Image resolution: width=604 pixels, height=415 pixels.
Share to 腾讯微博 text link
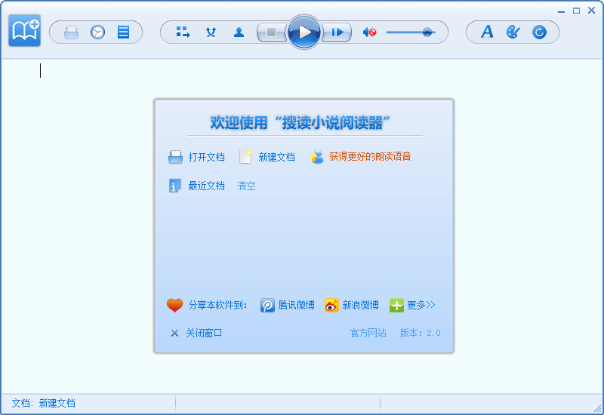296,306
